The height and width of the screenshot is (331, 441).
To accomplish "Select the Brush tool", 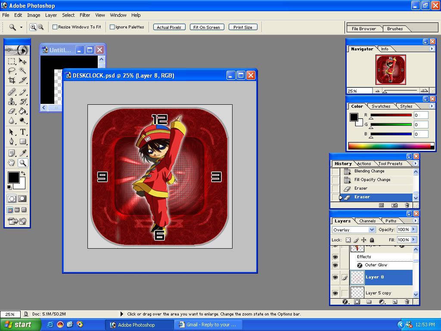I will pyautogui.click(x=23, y=92).
